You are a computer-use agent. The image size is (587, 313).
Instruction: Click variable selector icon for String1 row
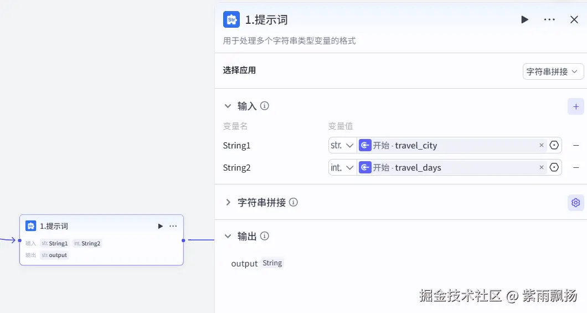[554, 145]
